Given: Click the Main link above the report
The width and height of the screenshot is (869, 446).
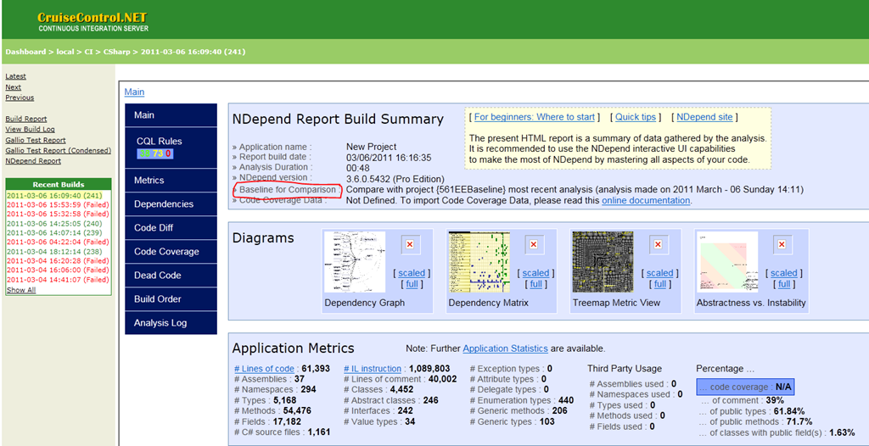Looking at the screenshot, I should tap(134, 92).
